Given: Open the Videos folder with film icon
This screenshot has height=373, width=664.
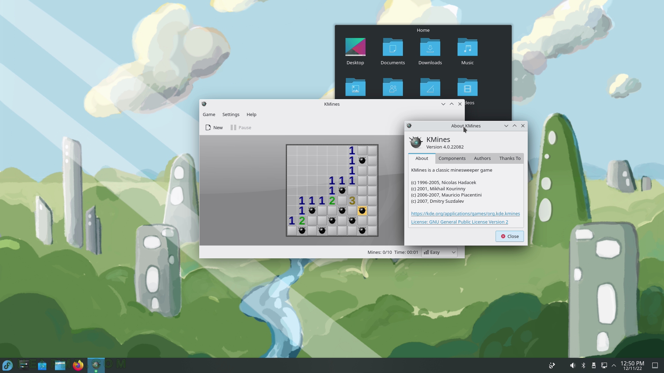Looking at the screenshot, I should click(467, 87).
